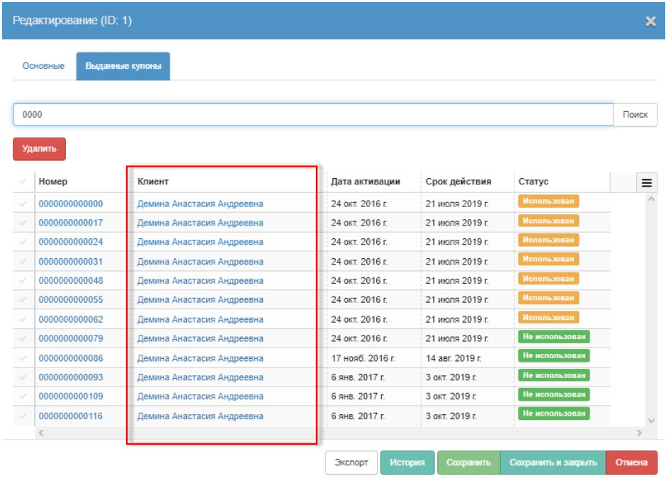This screenshot has width=666, height=488.
Task: Open История for this record
Action: (407, 462)
